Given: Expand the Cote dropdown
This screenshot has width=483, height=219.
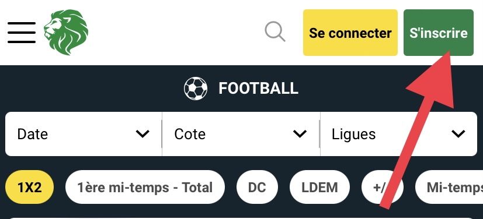Looking at the screenshot, I should click(241, 134).
